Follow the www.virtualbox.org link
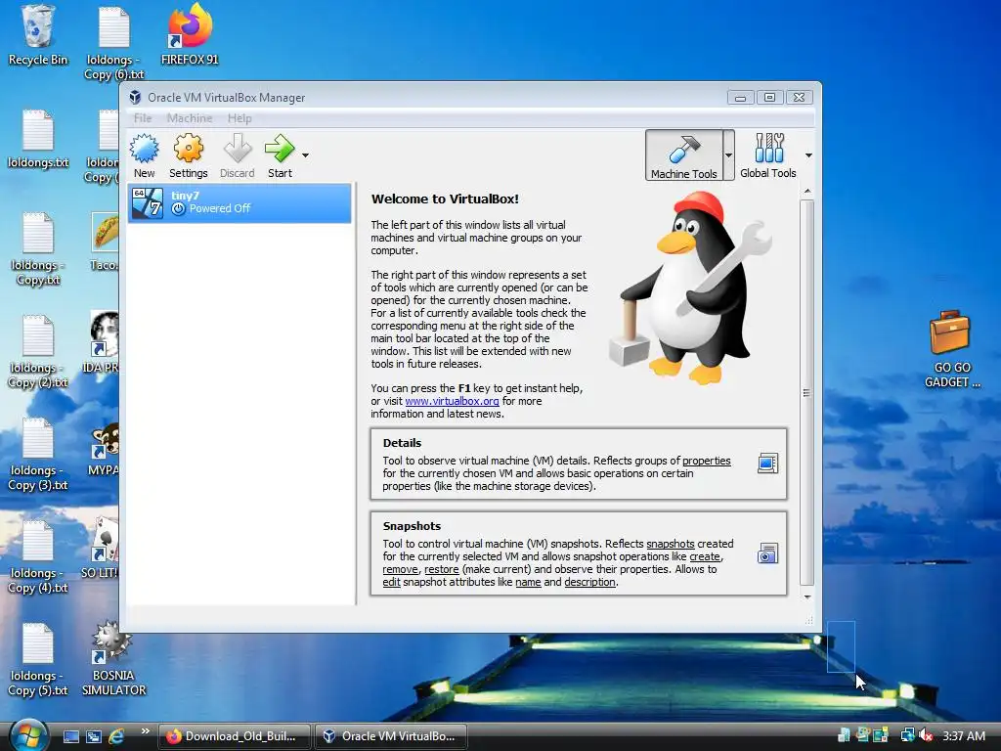 pyautogui.click(x=452, y=401)
